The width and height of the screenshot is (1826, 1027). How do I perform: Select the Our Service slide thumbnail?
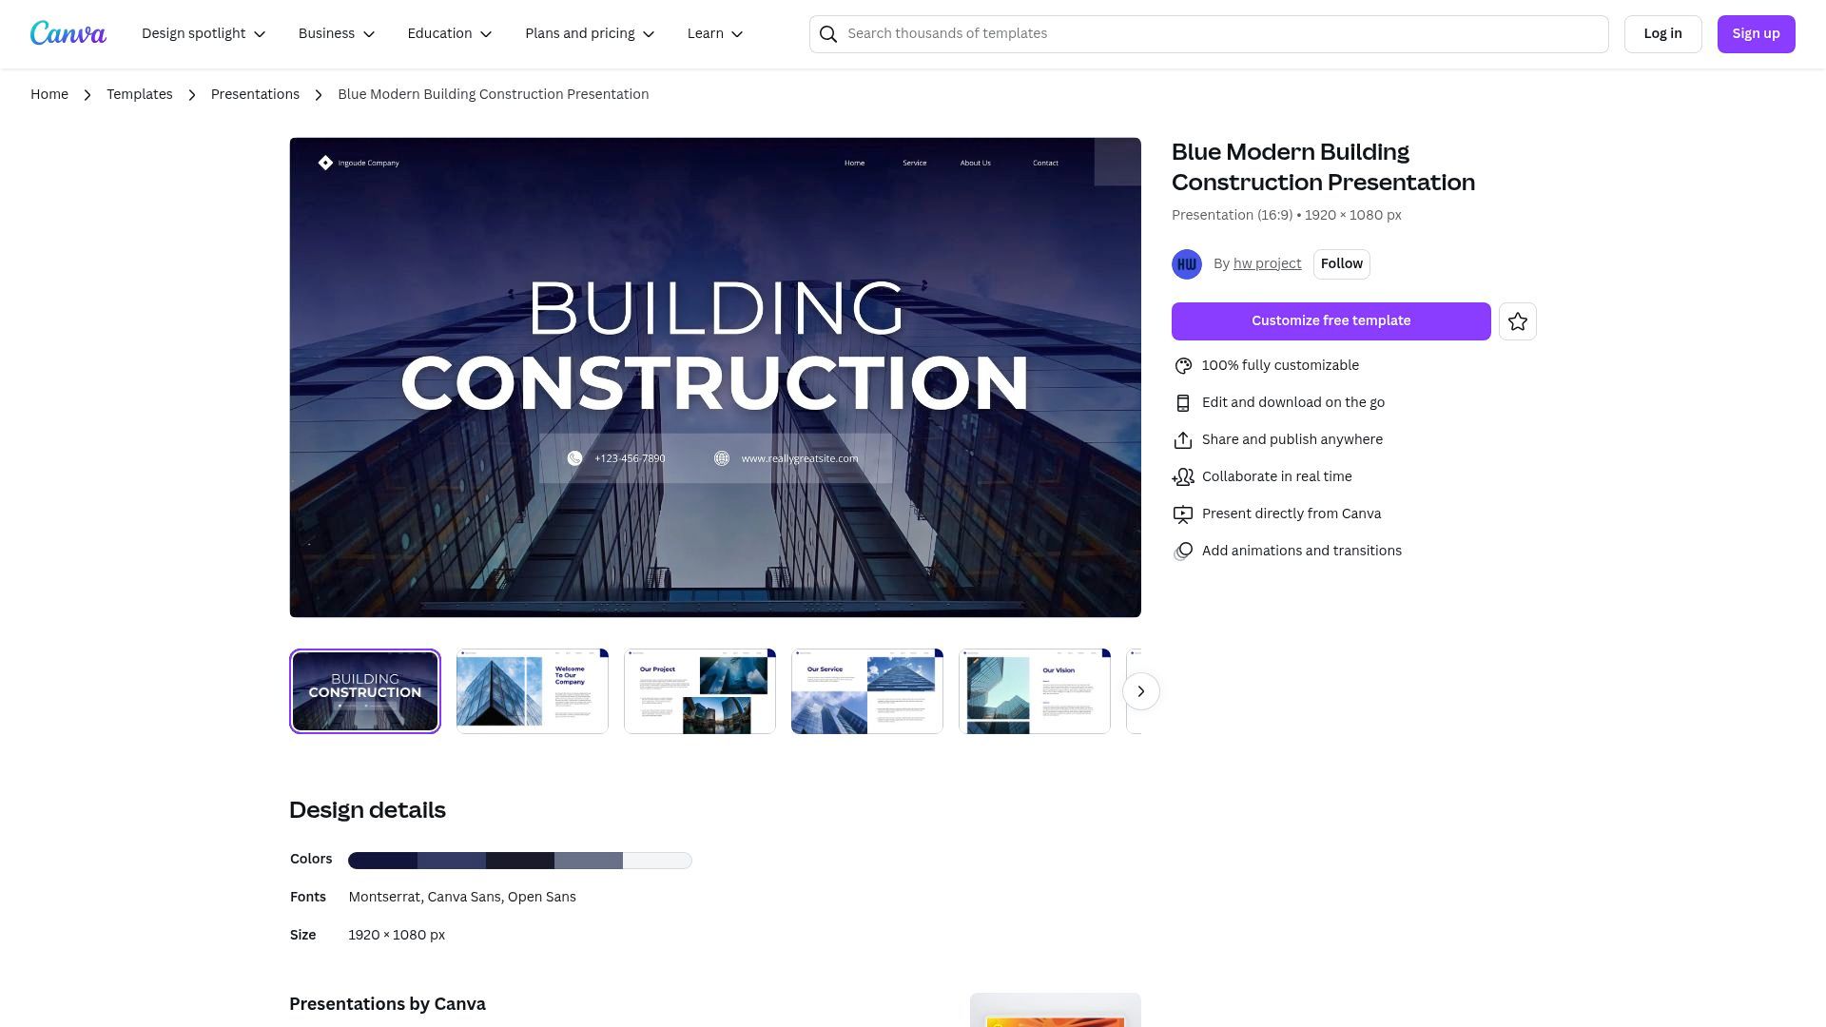coord(867,691)
